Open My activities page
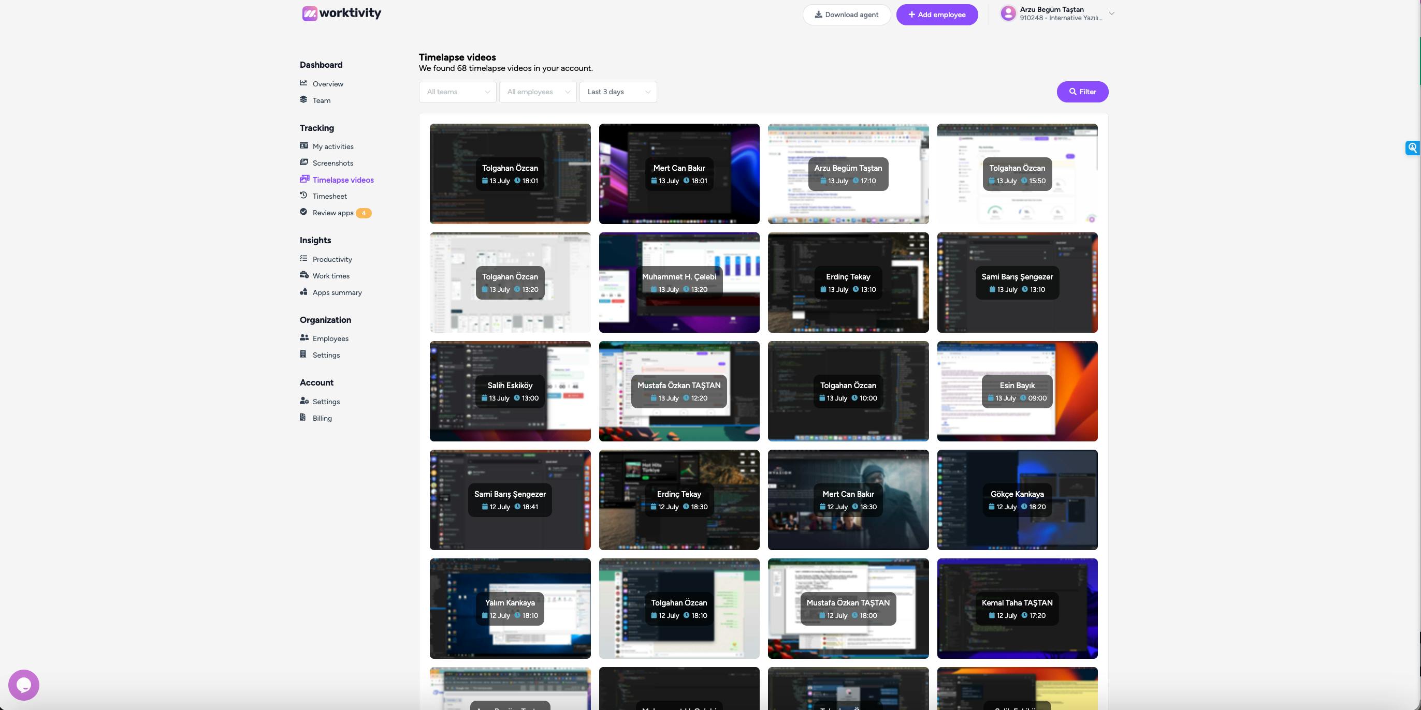 (x=333, y=146)
